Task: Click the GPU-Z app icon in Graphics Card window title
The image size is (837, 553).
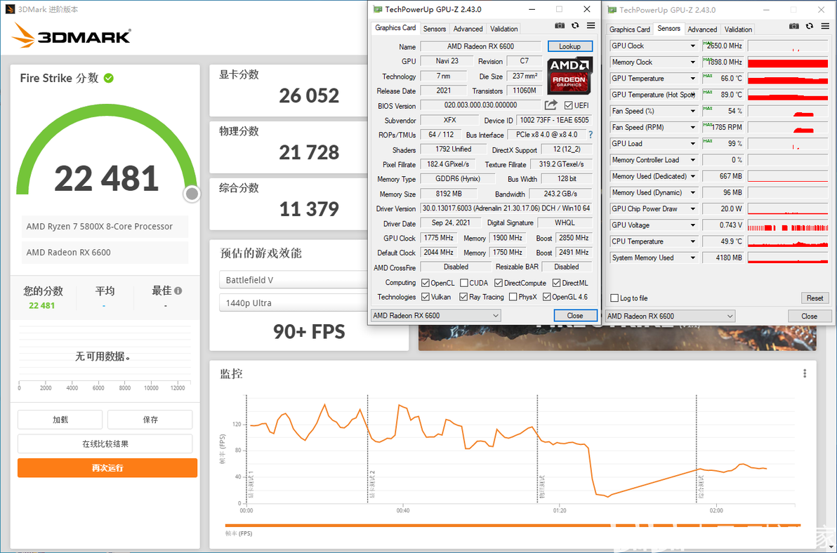Action: coord(378,9)
